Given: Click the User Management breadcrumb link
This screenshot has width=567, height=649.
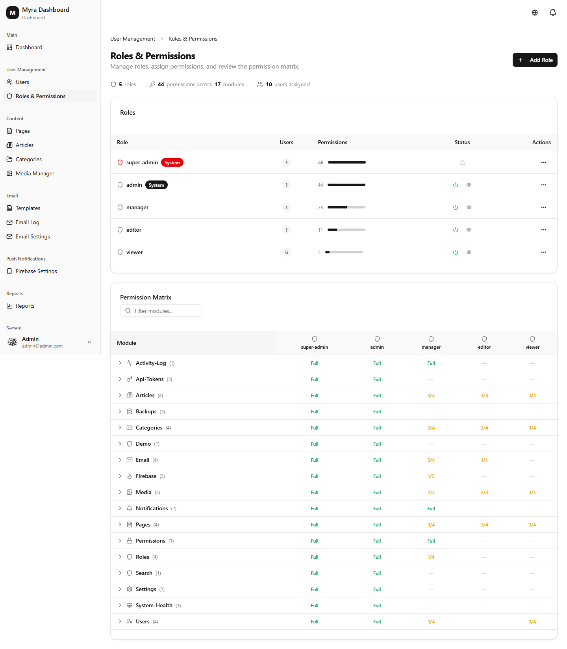Looking at the screenshot, I should point(133,39).
